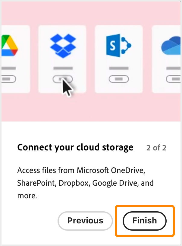Click Finish to complete the tour

pyautogui.click(x=145, y=220)
